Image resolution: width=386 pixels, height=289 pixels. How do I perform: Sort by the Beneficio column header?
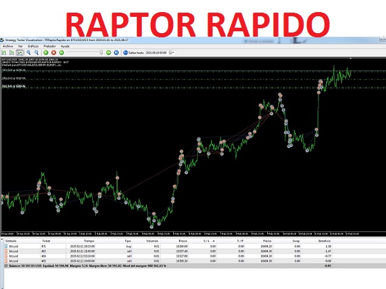(x=324, y=241)
